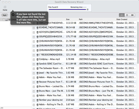The height and width of the screenshot is (109, 139).
Task: Select Bruno Mars - Locked Ou... file name
Action: pyautogui.click(x=52, y=86)
